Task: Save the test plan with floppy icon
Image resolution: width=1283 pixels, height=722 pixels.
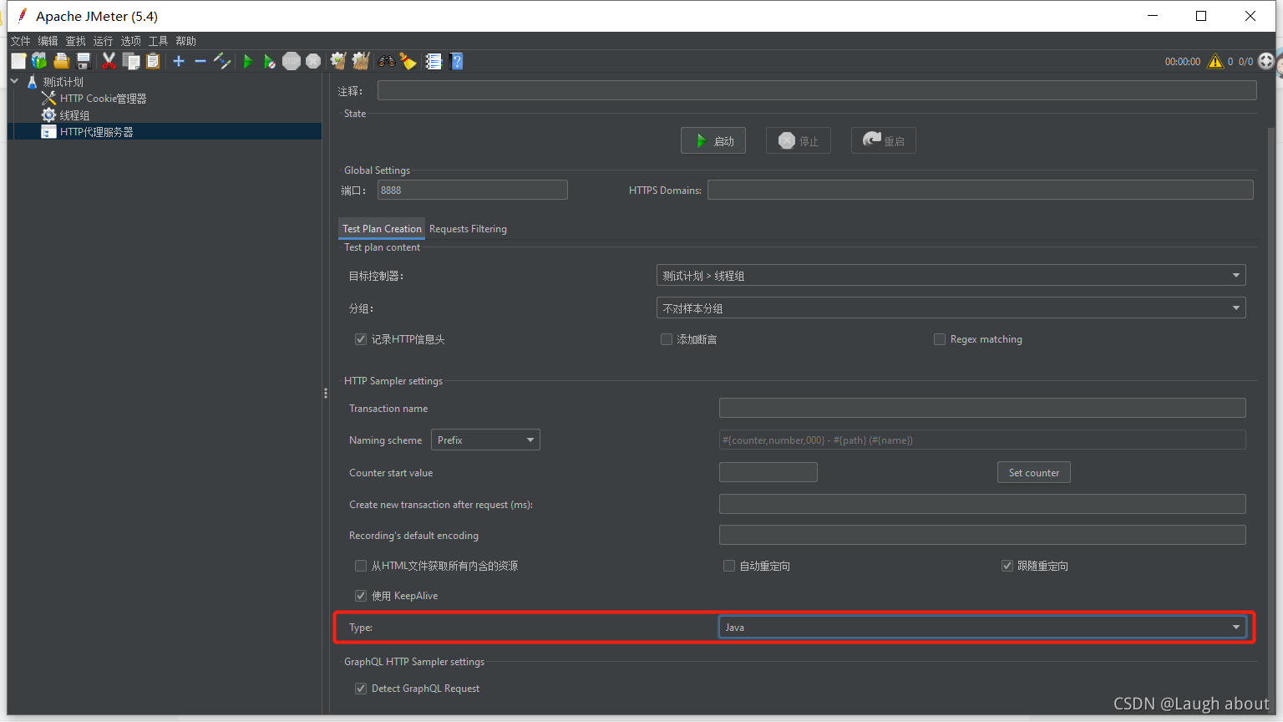Action: (83, 61)
